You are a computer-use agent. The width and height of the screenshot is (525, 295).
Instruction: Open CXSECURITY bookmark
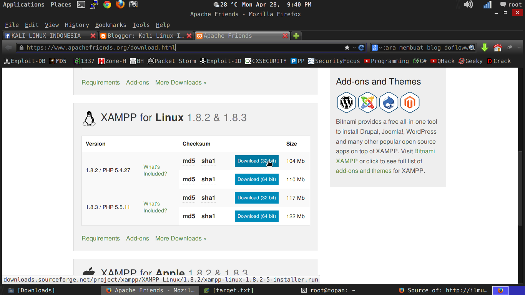(266, 61)
